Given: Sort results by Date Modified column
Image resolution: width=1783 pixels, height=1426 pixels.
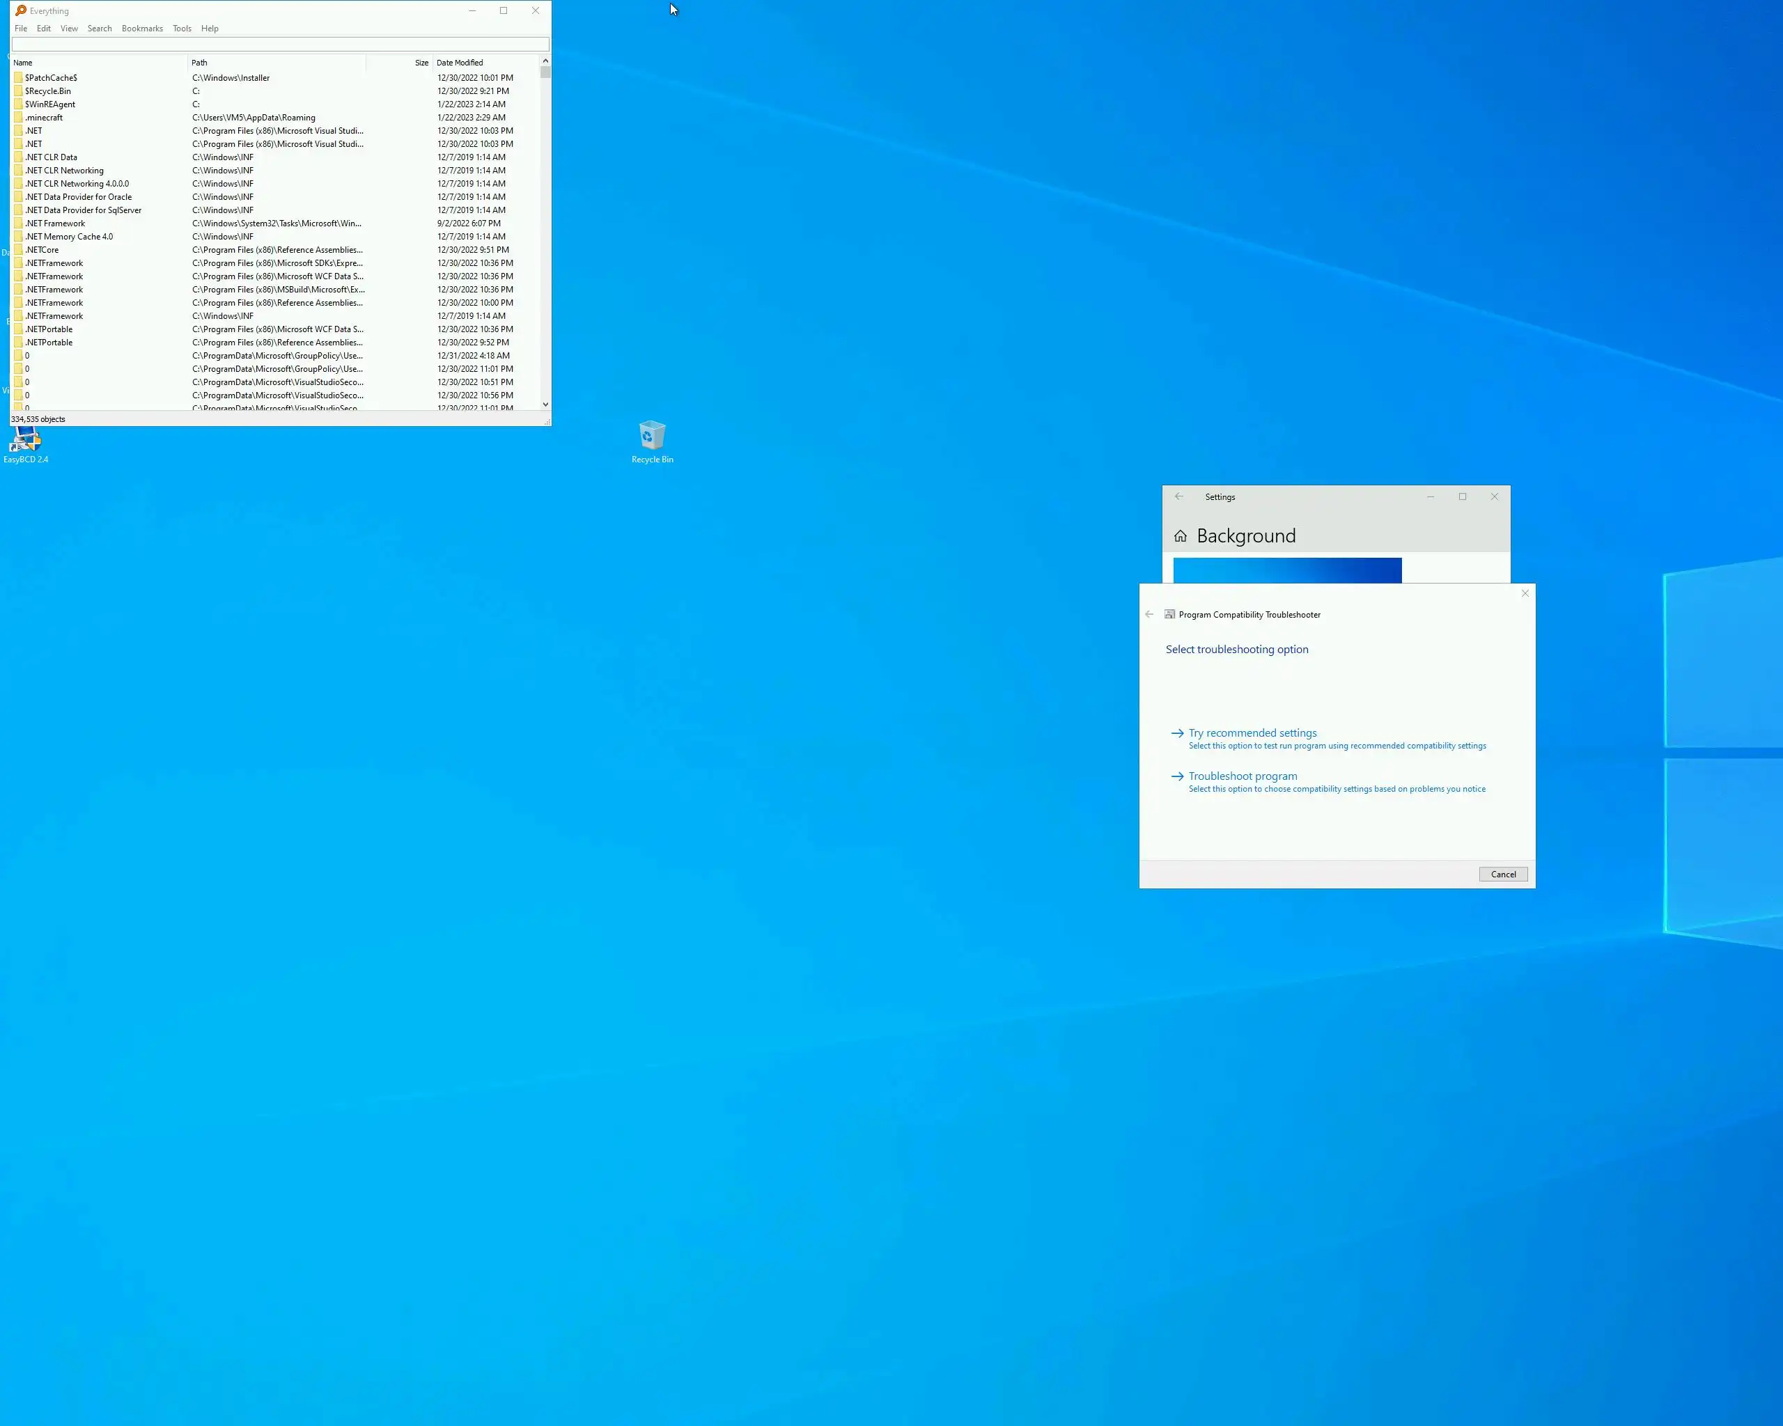Looking at the screenshot, I should tap(460, 63).
